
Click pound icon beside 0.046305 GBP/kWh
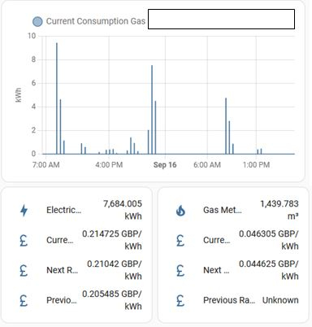[180, 240]
